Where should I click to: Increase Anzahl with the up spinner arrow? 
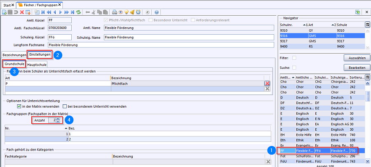tap(58, 119)
